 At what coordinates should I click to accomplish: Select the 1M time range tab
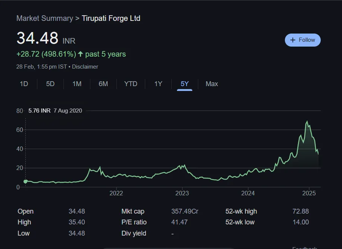(x=77, y=84)
